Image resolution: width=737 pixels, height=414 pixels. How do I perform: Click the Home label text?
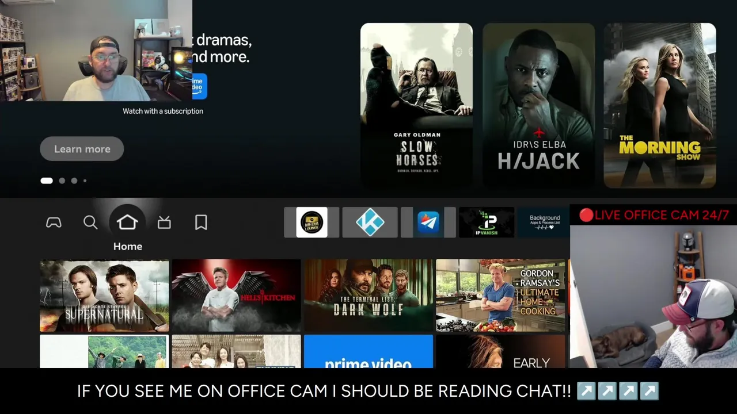(x=128, y=246)
